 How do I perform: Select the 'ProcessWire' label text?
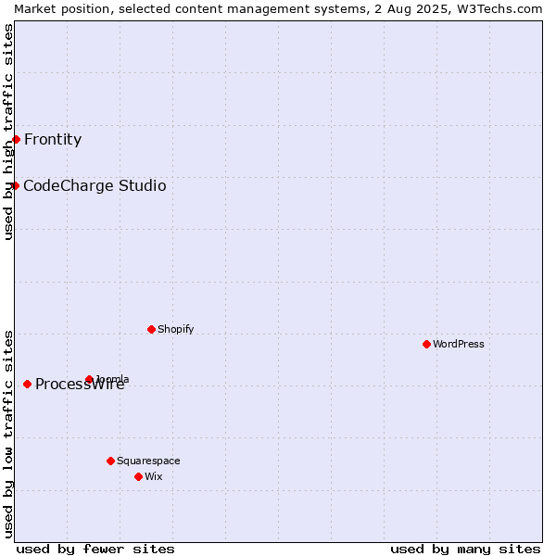click(x=80, y=385)
